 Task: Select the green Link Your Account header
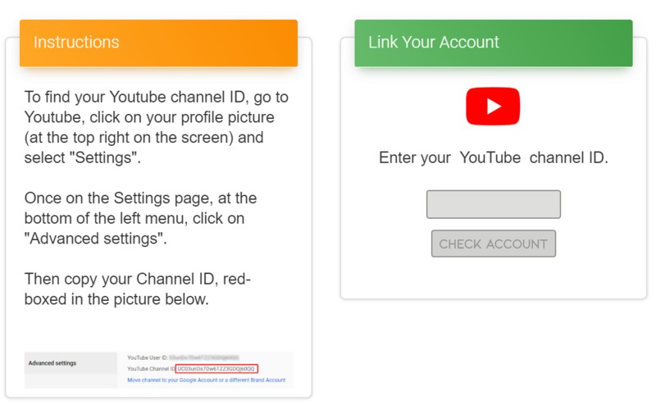tap(494, 43)
